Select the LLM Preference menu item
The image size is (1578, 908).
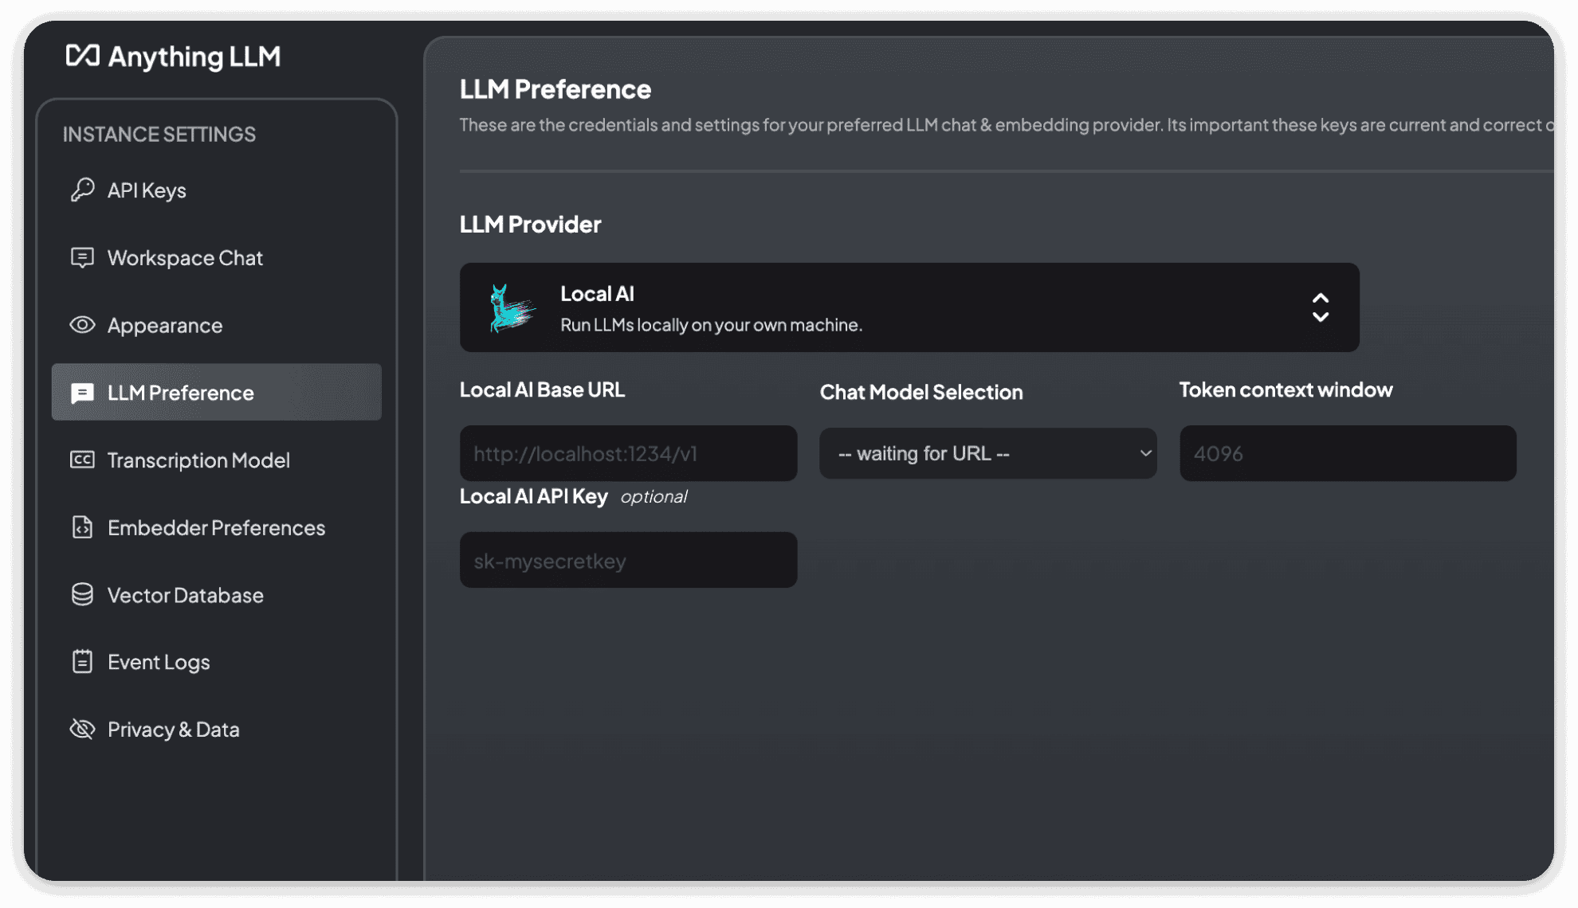point(217,393)
